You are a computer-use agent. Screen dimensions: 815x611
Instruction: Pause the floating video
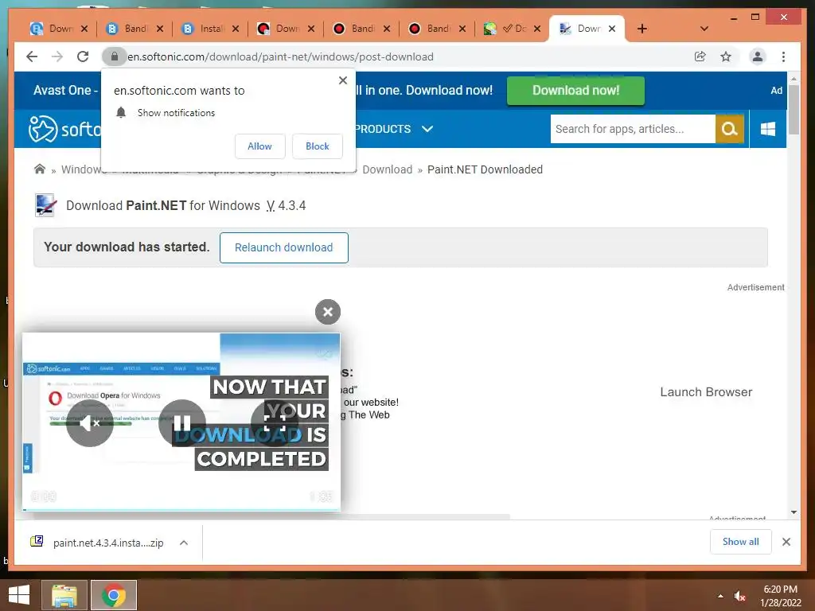(182, 423)
